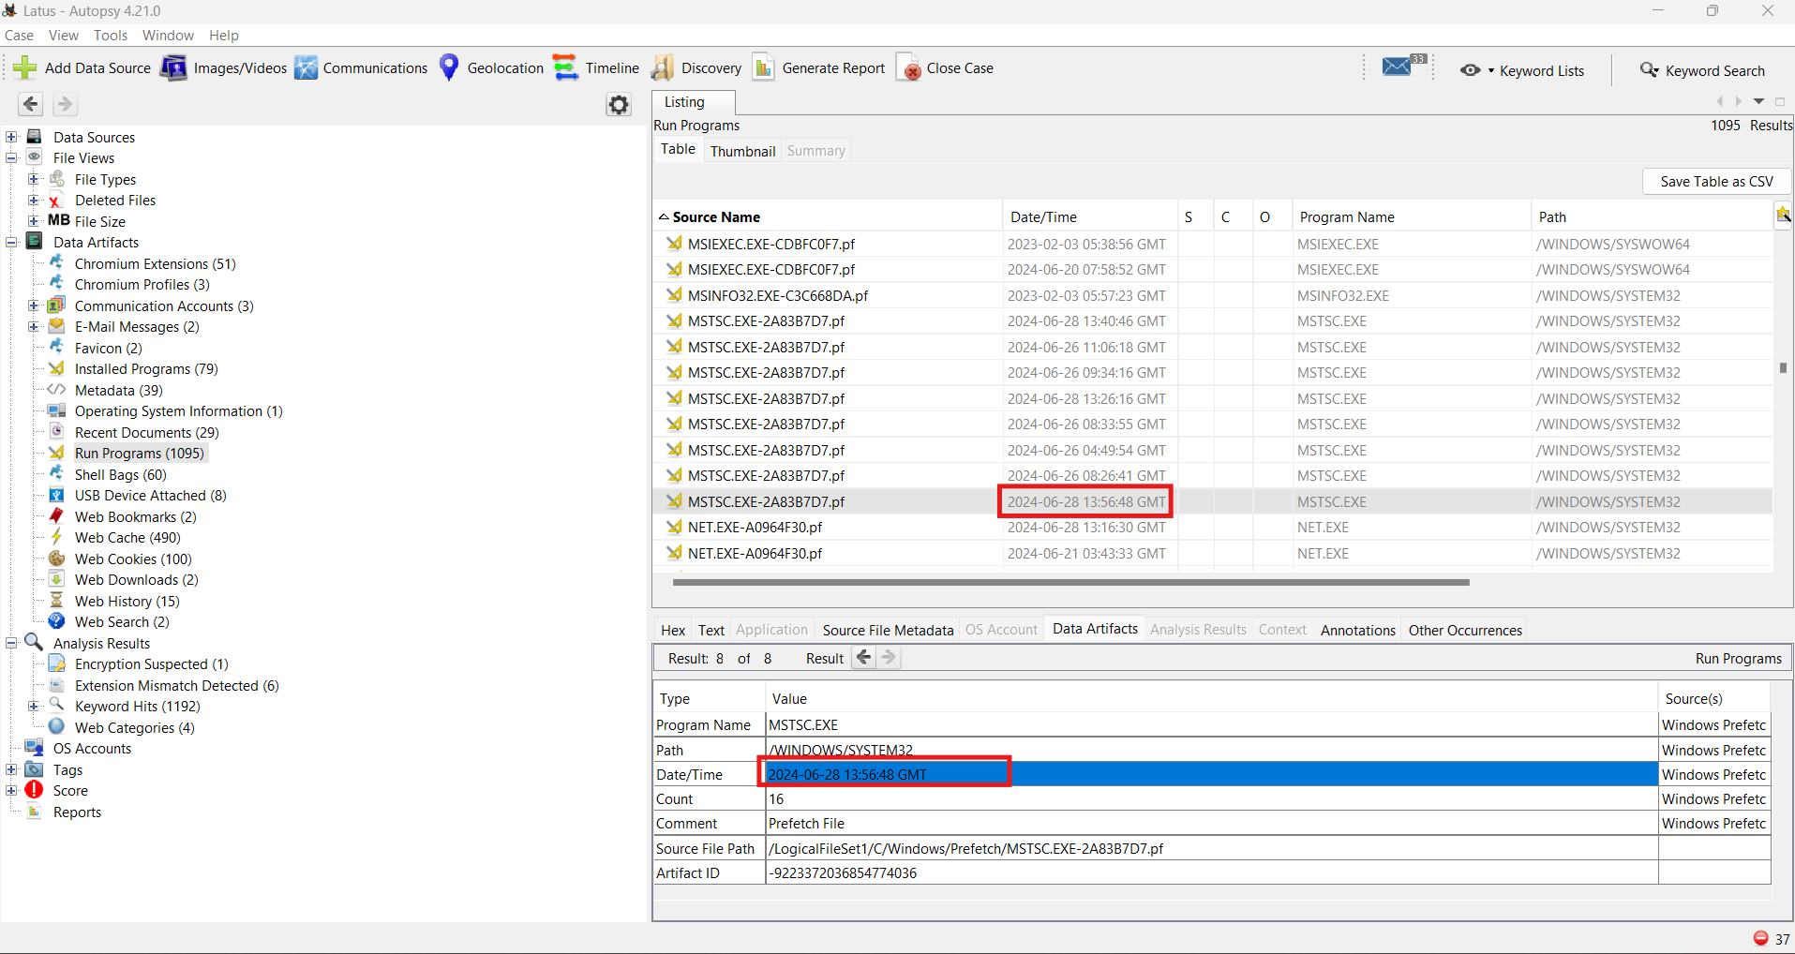Image resolution: width=1795 pixels, height=954 pixels.
Task: Click the vertical scrollbar thumb of results table
Action: (1783, 367)
